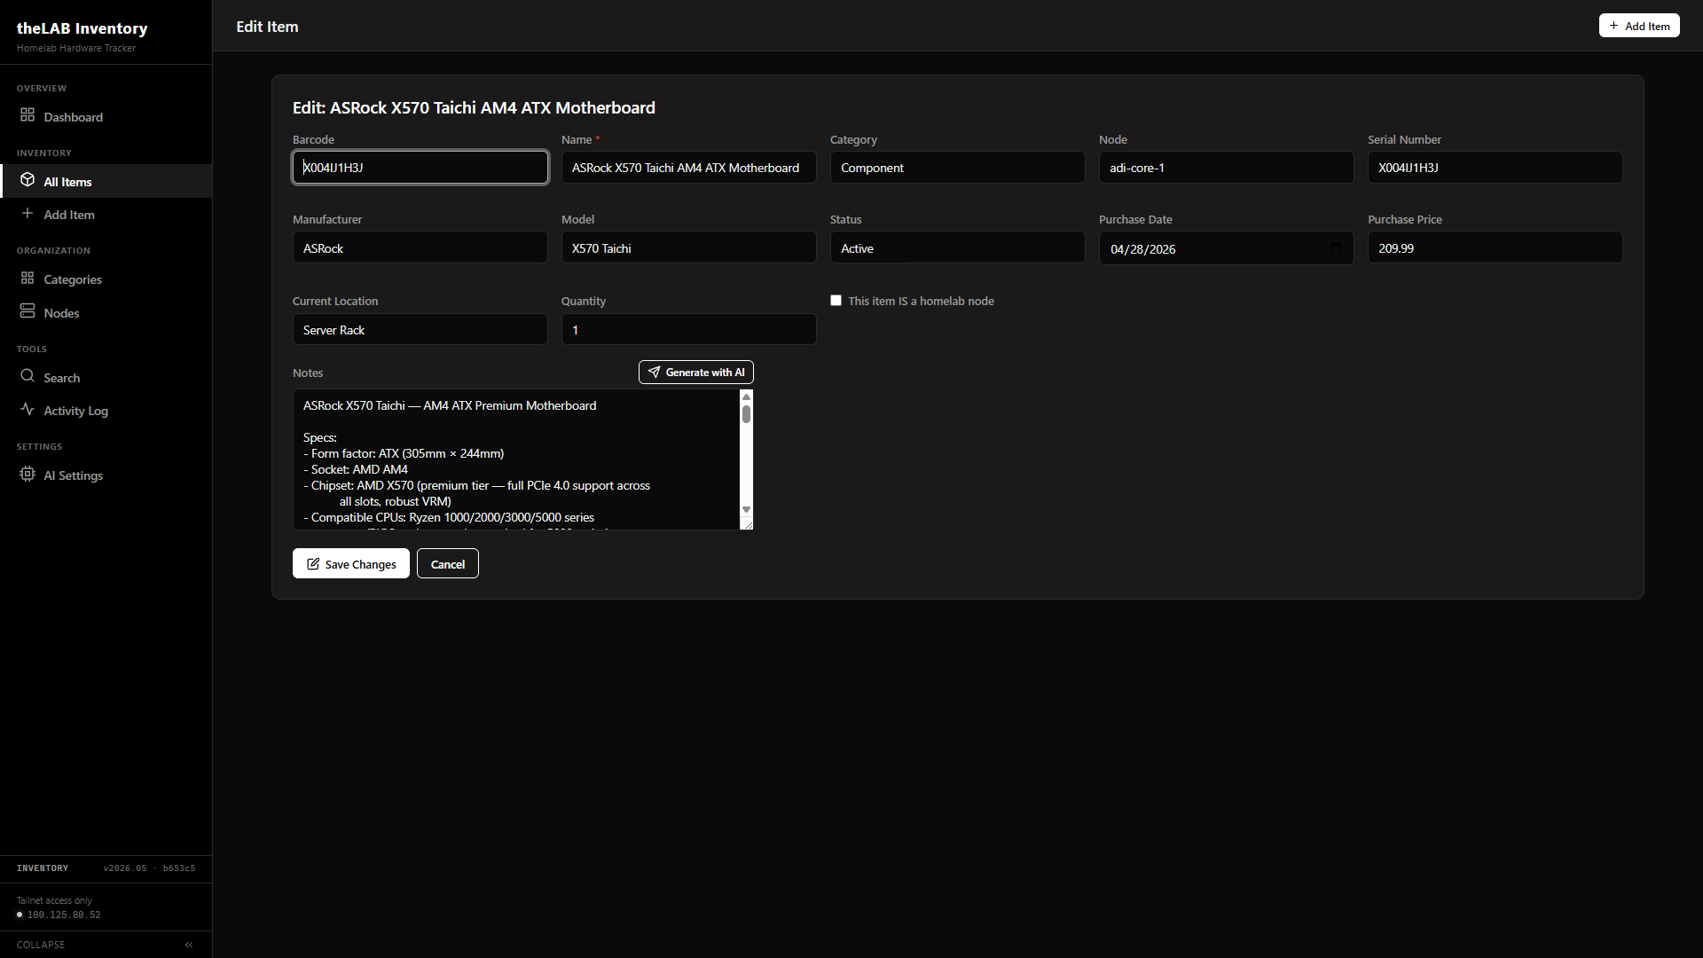The width and height of the screenshot is (1703, 958).
Task: Click the Dashboard grid icon
Action: (27, 115)
